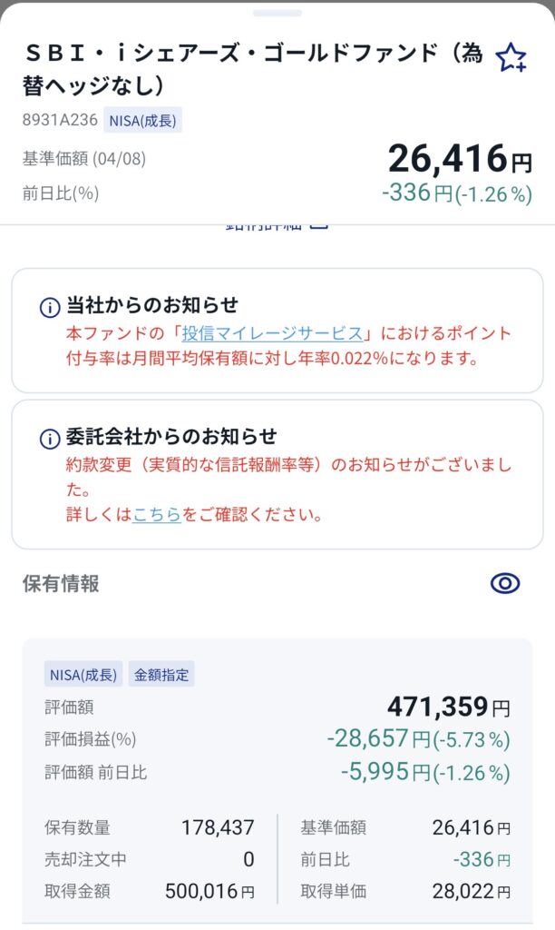Tap NISA(成長) badge beside fund code 8931A236
The width and height of the screenshot is (555, 930).
tap(143, 121)
